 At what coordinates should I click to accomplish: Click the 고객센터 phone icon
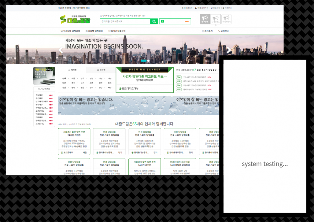[x=219, y=31]
